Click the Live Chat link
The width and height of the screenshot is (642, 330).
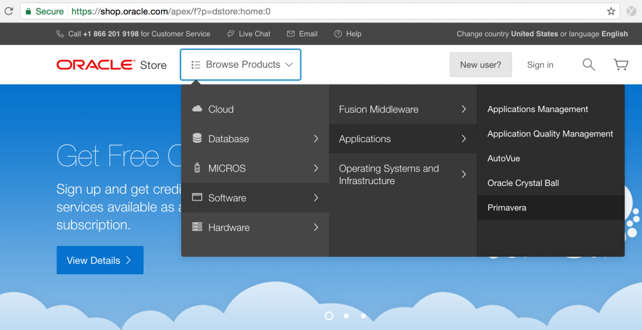[x=255, y=34]
